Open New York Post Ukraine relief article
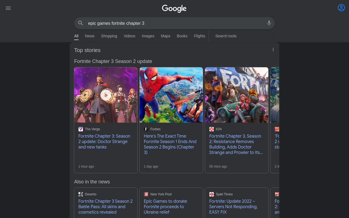Image resolution: width=349 pixels, height=218 pixels. tap(166, 207)
